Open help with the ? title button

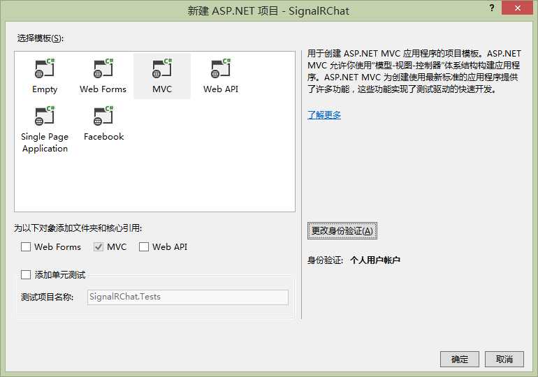click(x=492, y=8)
